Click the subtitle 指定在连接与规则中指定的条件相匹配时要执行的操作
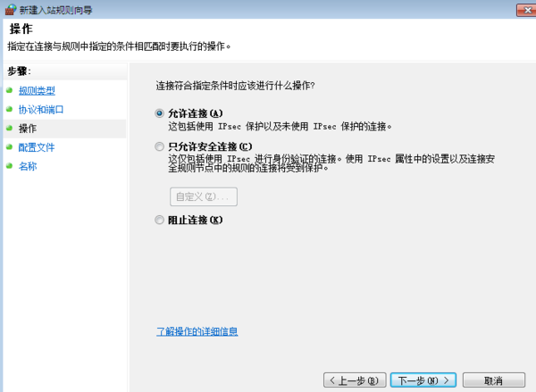 pos(119,46)
